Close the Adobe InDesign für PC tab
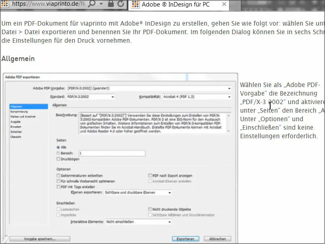Screen dimensions: 325x244 pyautogui.click(x=224, y=4)
